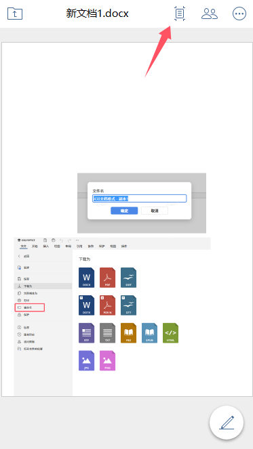The width and height of the screenshot is (253, 449).
Task: Click the EPUB book format icon
Action: point(149,333)
